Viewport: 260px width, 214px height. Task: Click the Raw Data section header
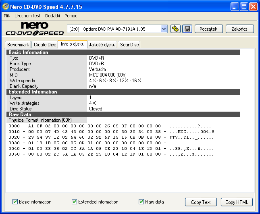pos(123,114)
